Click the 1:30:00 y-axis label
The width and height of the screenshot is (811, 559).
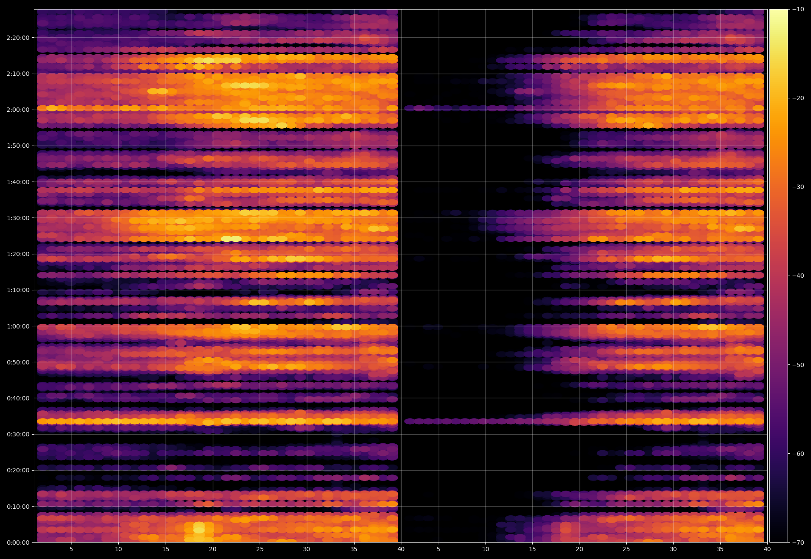18,218
